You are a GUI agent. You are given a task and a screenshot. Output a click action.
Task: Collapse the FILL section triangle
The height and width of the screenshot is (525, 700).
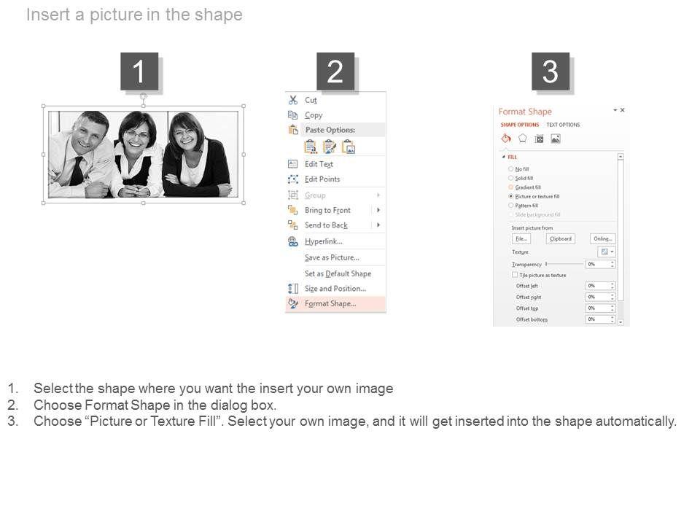504,157
